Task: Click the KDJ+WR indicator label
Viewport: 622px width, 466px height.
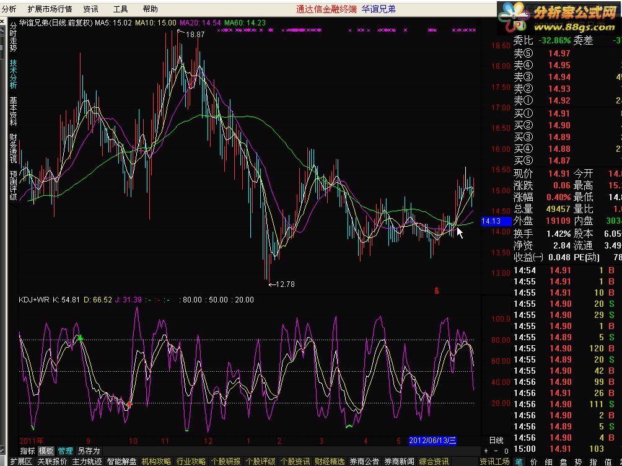Action: click(x=33, y=300)
